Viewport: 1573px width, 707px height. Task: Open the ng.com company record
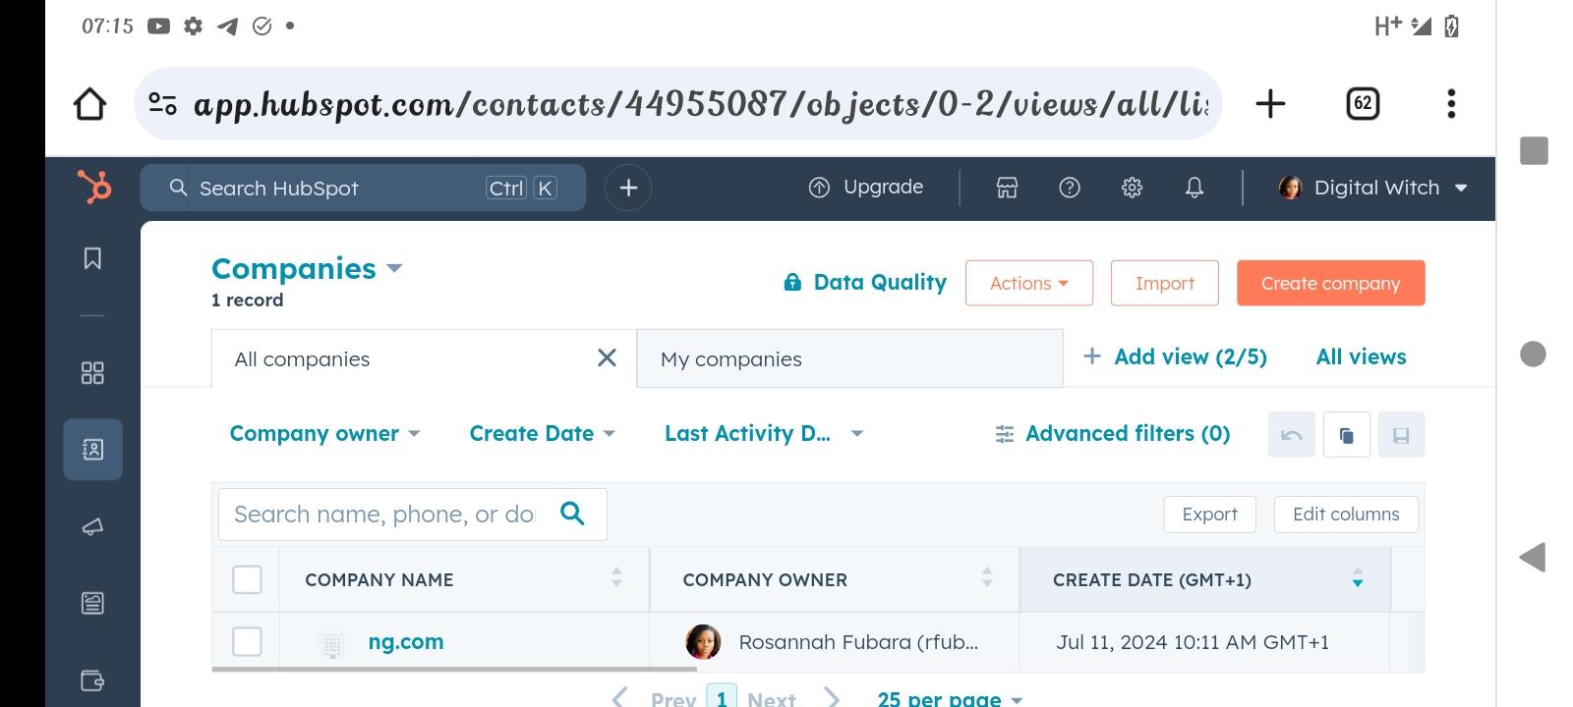tap(405, 642)
